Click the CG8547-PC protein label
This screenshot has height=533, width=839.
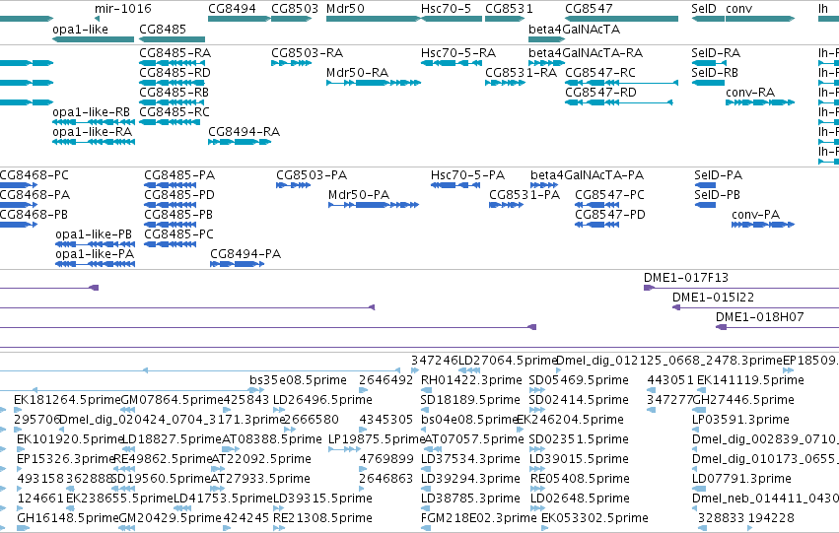(609, 195)
